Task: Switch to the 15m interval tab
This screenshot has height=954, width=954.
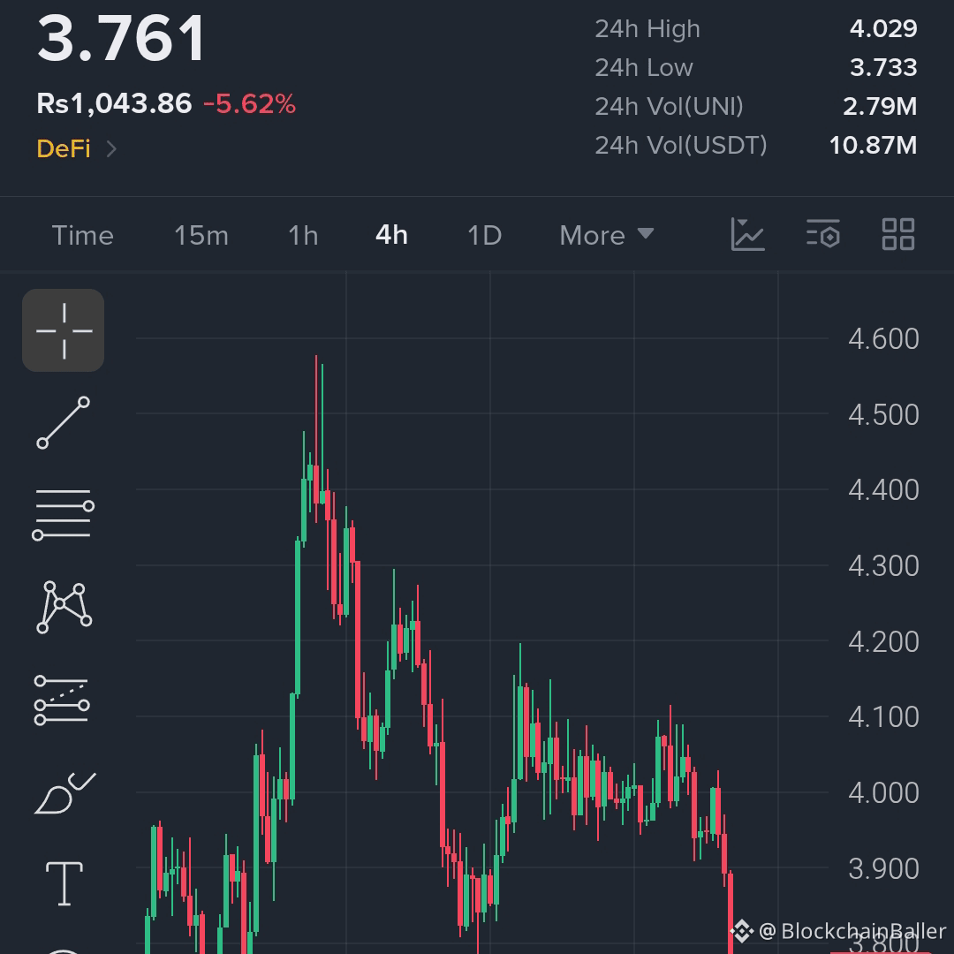Action: click(201, 236)
